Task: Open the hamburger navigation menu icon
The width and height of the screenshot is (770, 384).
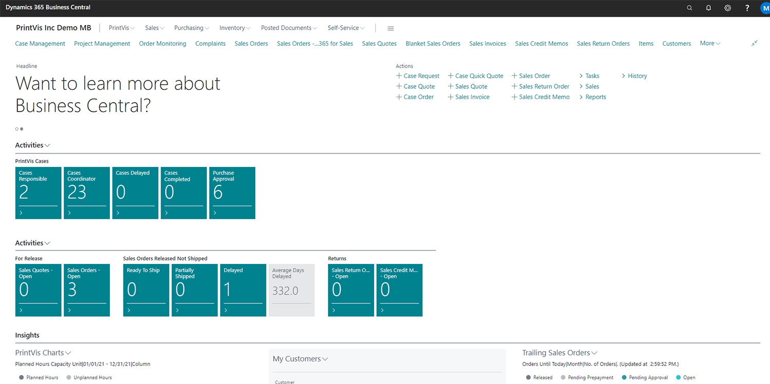Action: pyautogui.click(x=391, y=28)
